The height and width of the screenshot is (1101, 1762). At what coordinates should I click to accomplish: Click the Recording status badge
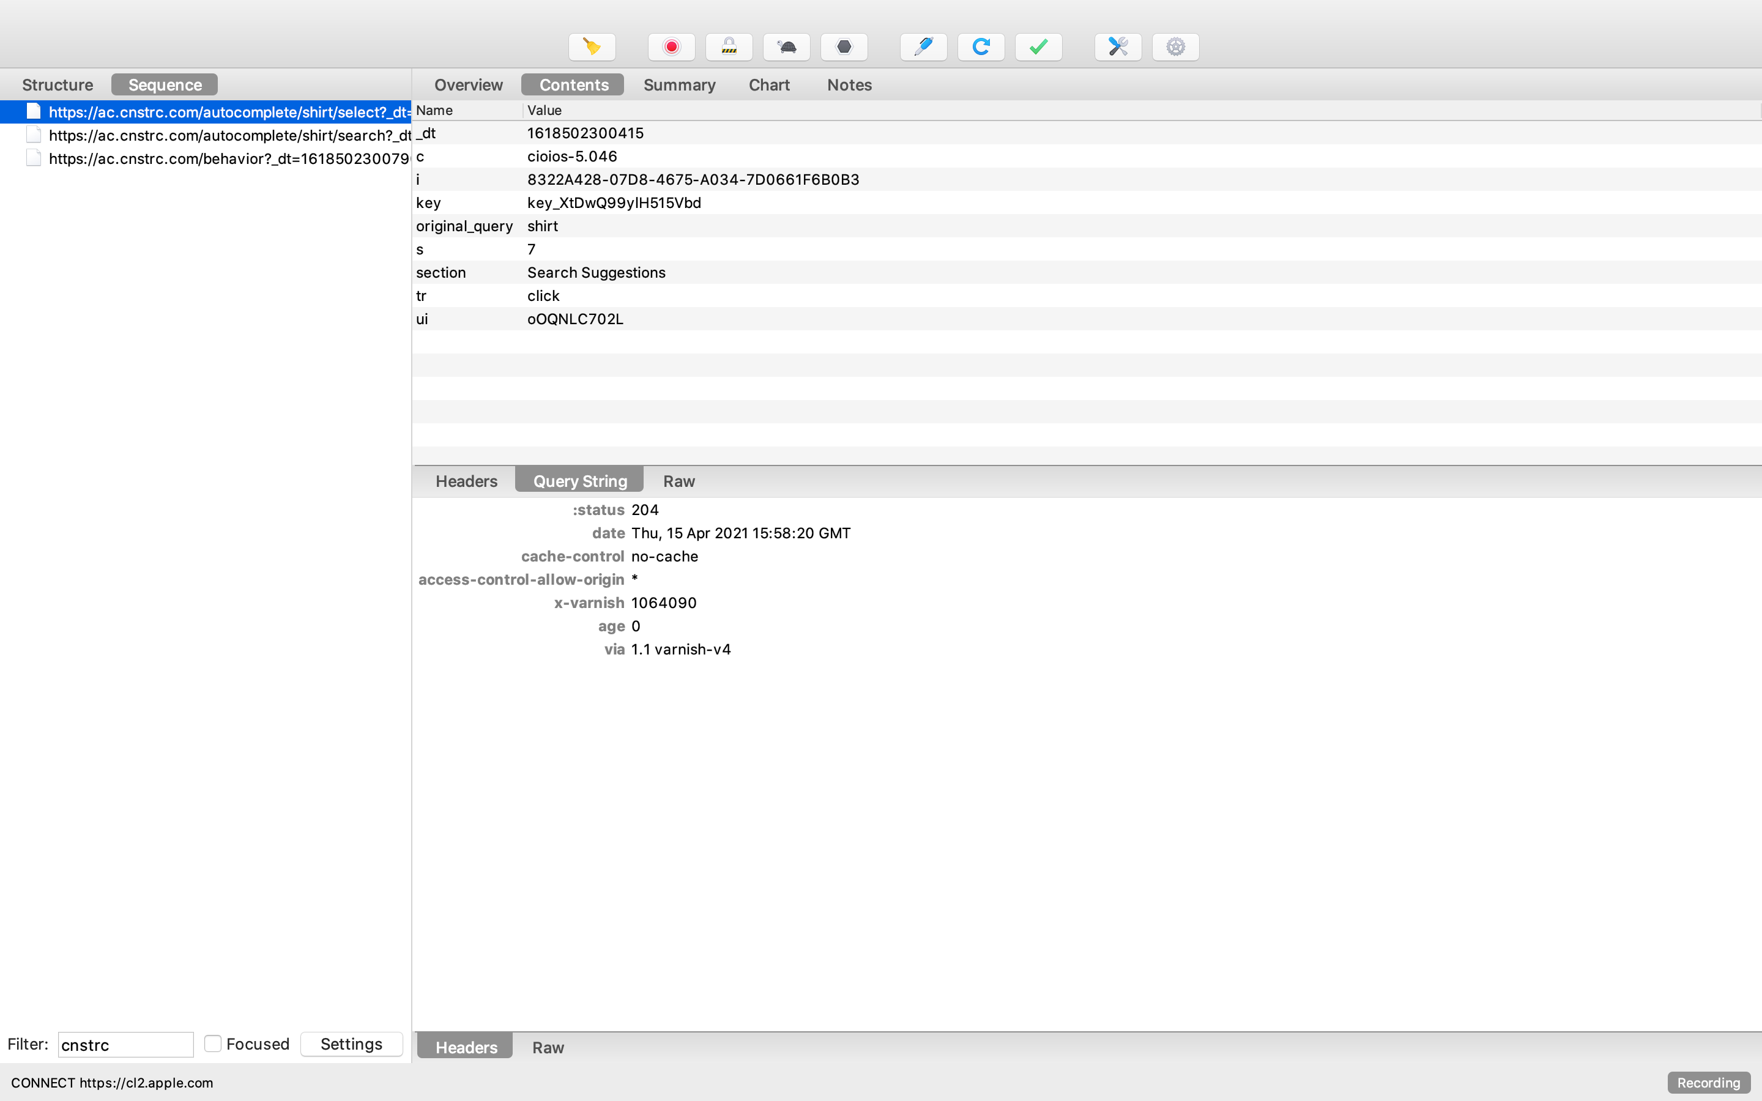(1708, 1083)
